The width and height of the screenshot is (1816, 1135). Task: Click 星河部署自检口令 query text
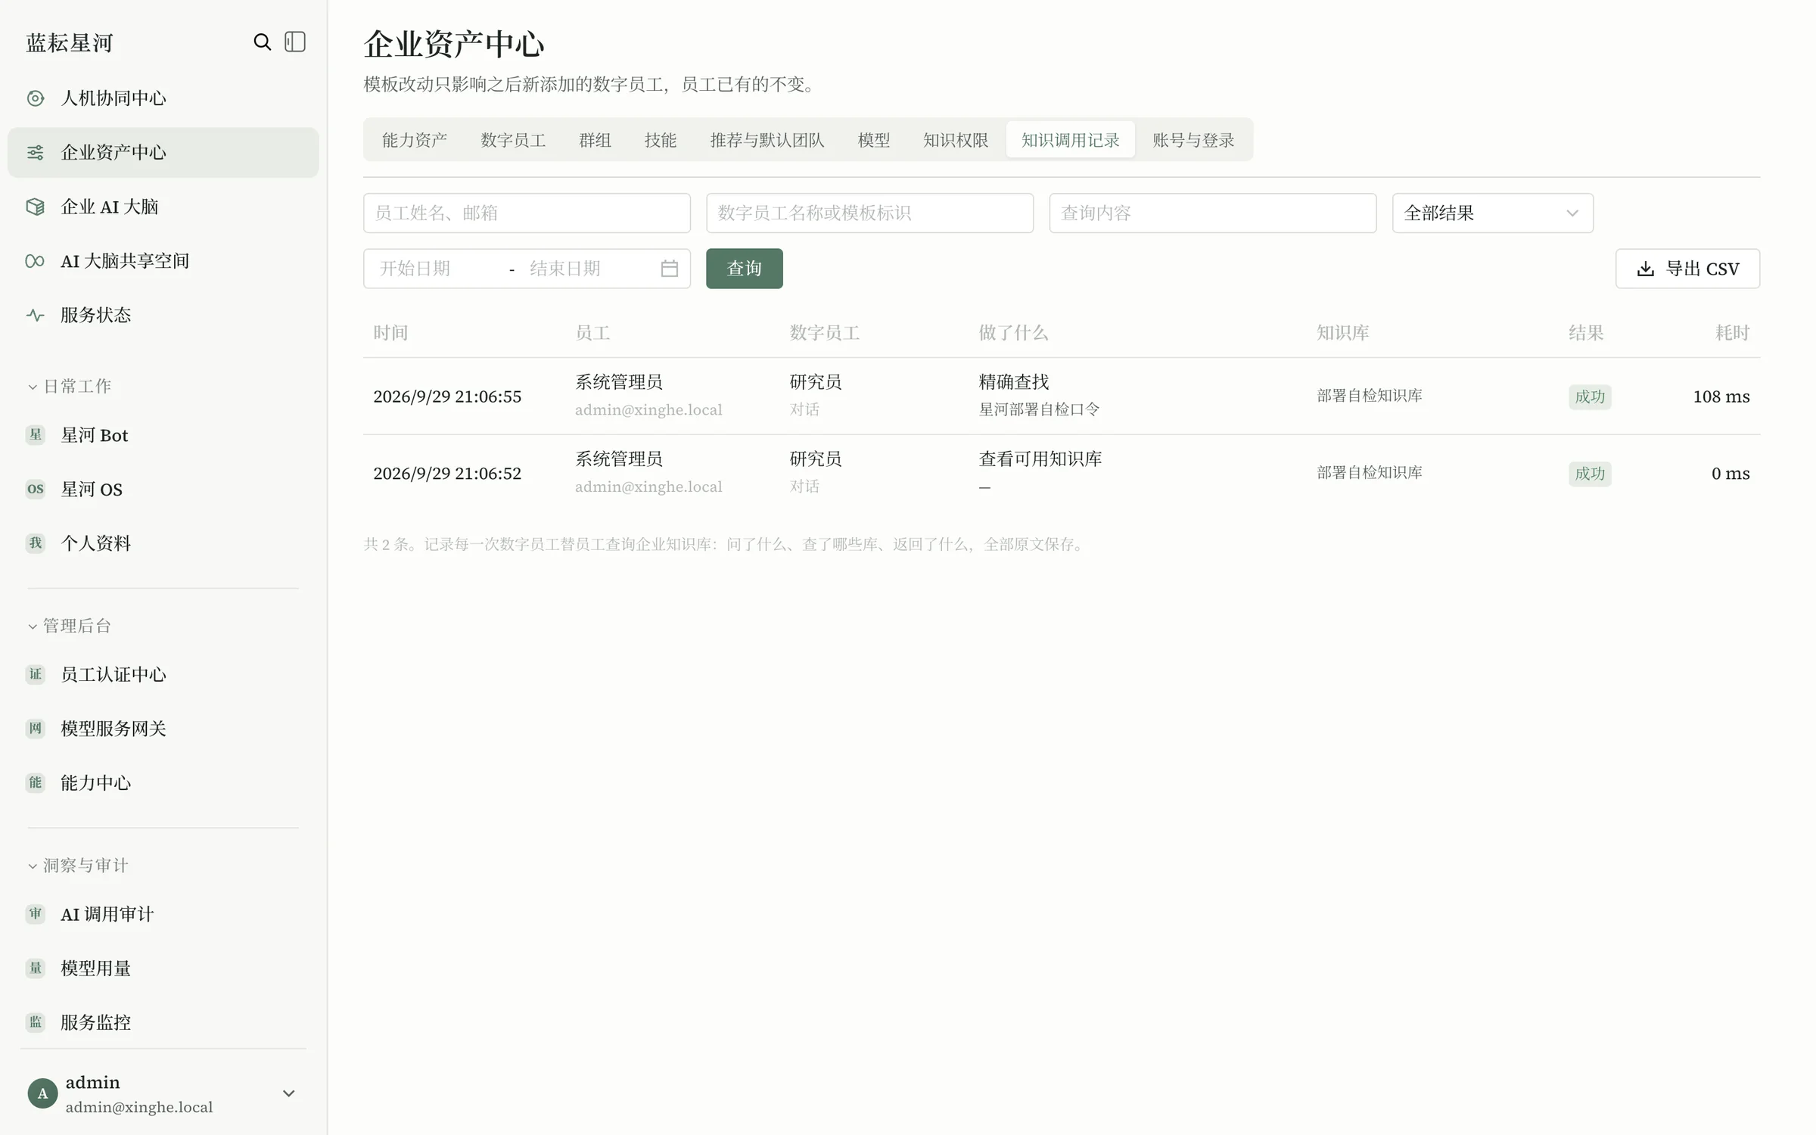pos(1039,409)
